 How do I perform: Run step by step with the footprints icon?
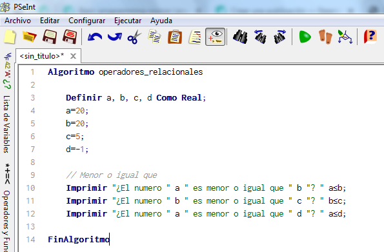tap(325, 37)
